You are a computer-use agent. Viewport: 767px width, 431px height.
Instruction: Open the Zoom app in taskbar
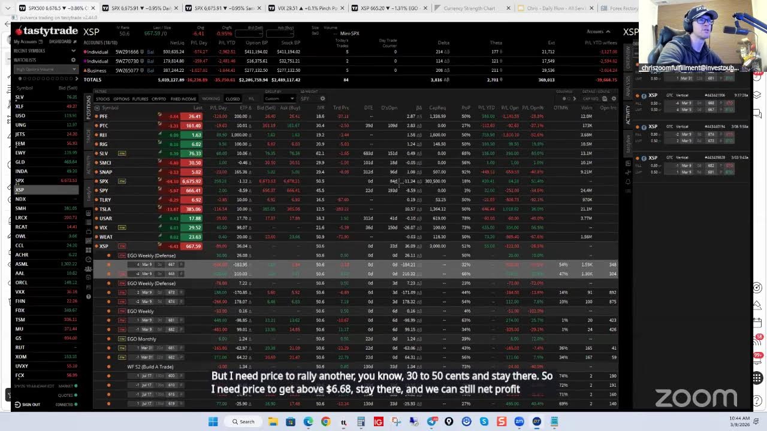tap(519, 421)
